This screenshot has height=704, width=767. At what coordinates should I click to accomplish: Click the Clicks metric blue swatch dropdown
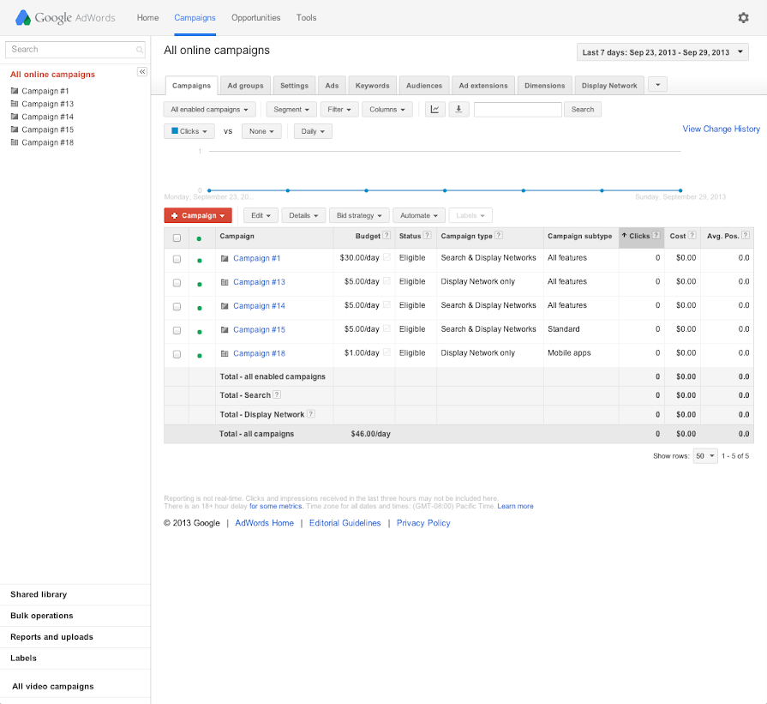point(189,131)
